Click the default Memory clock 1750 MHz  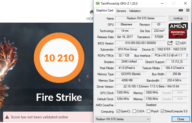click(152, 99)
